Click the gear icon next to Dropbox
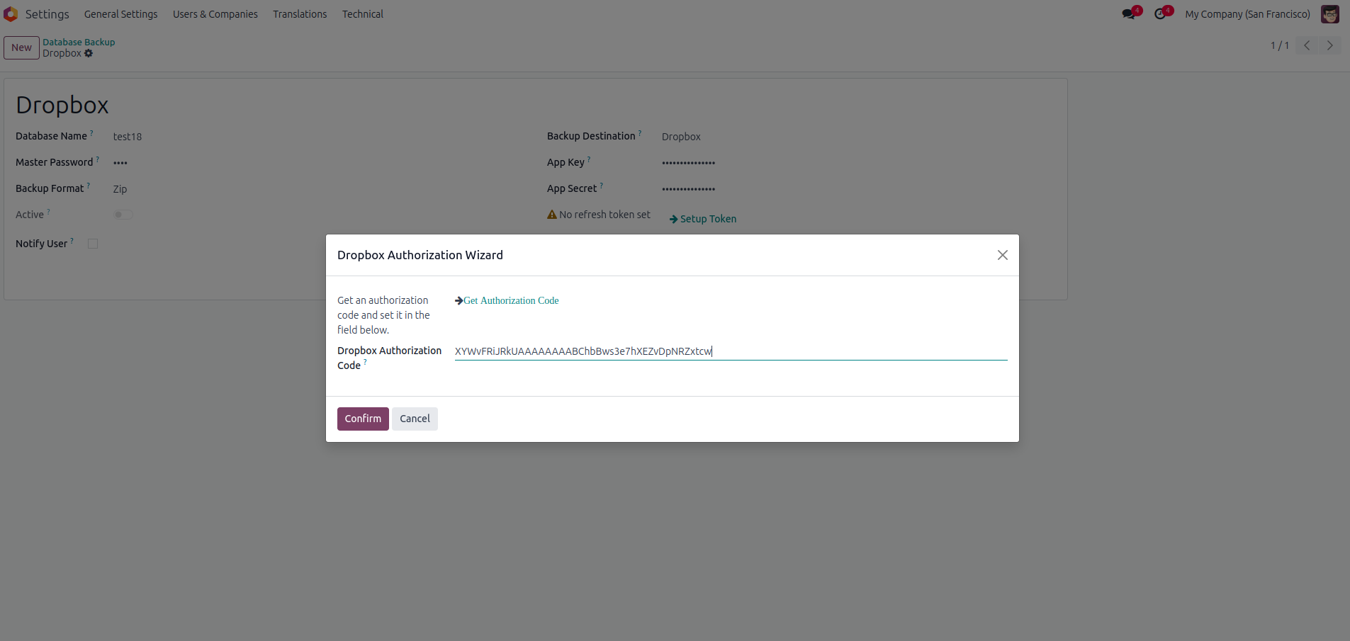This screenshot has height=641, width=1350. pyautogui.click(x=89, y=53)
